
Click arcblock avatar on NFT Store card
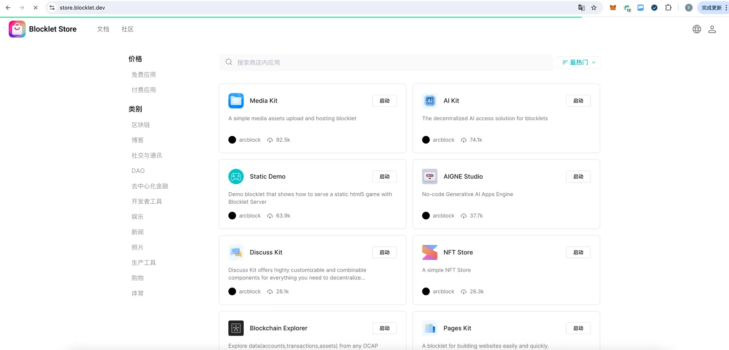point(426,292)
